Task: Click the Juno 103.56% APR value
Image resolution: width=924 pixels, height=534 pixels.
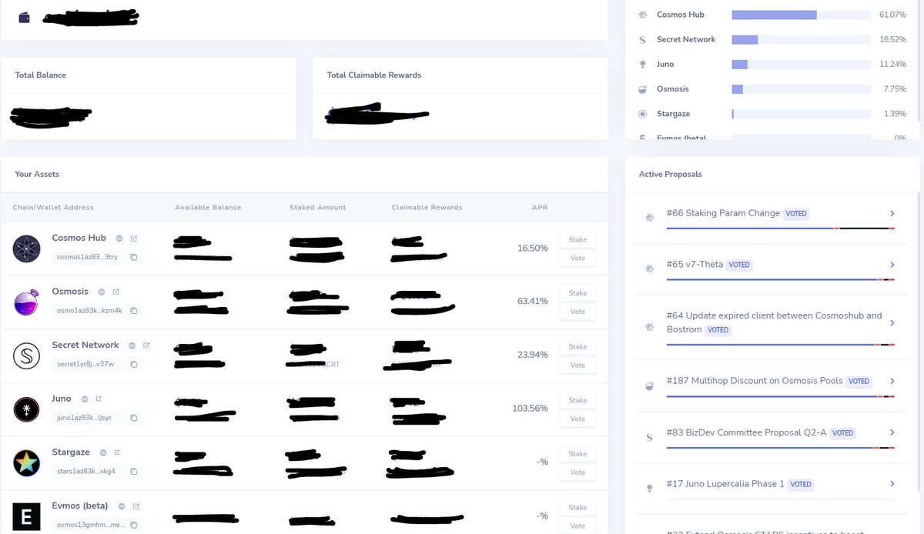Action: tap(530, 409)
